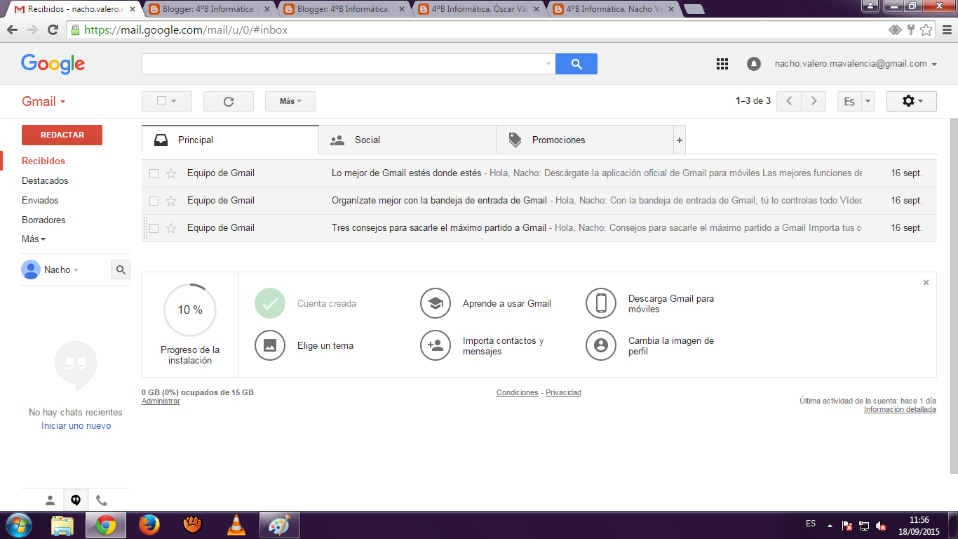Star the 'Tres consejos' email

171,228
